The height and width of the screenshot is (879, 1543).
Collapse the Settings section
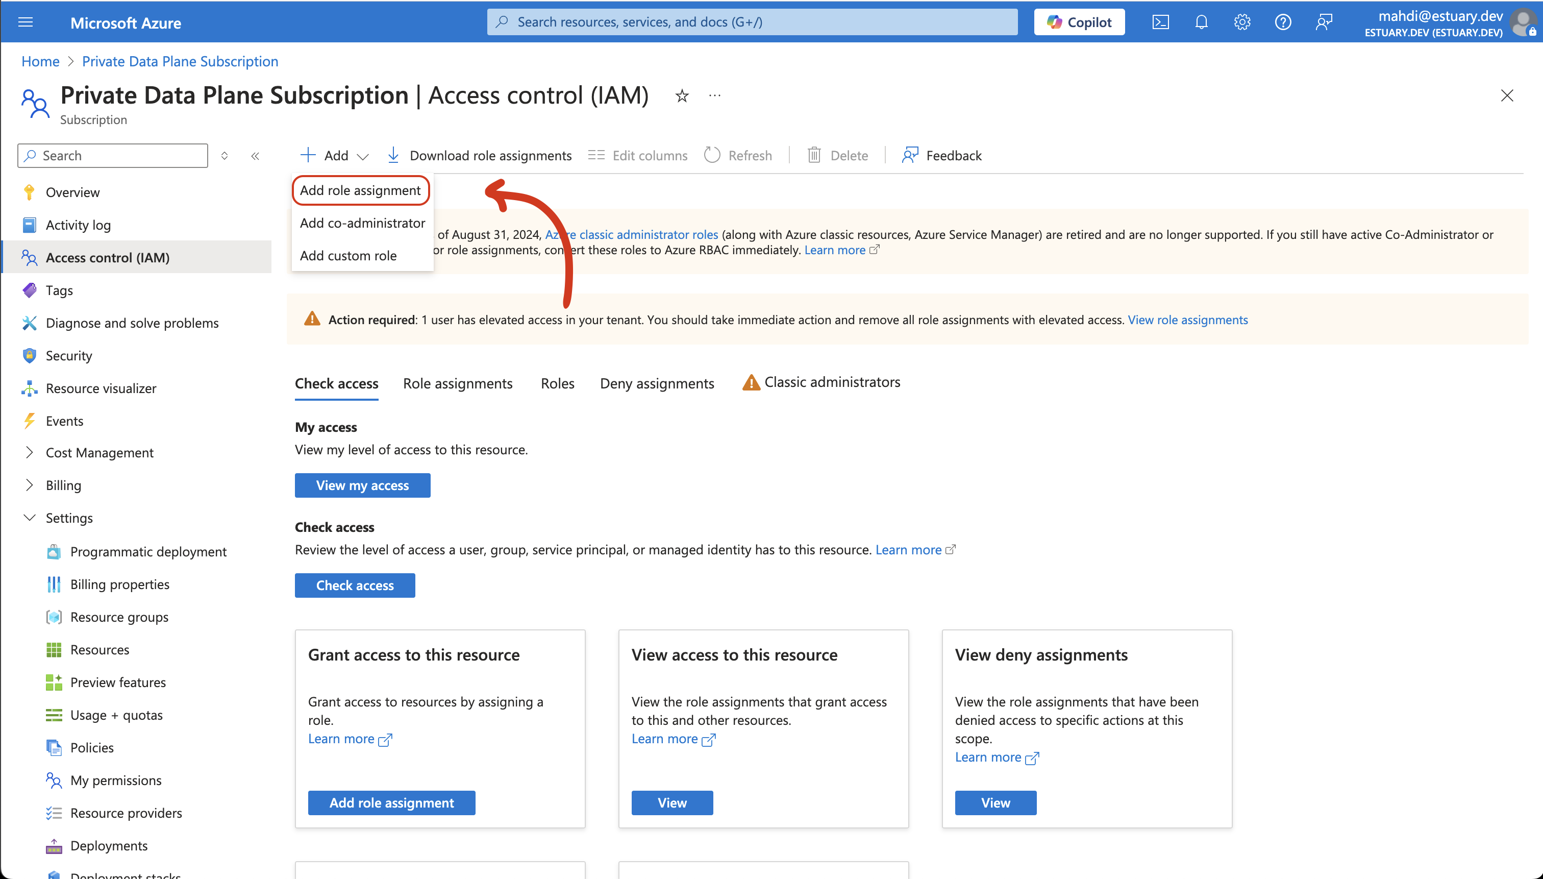click(29, 518)
